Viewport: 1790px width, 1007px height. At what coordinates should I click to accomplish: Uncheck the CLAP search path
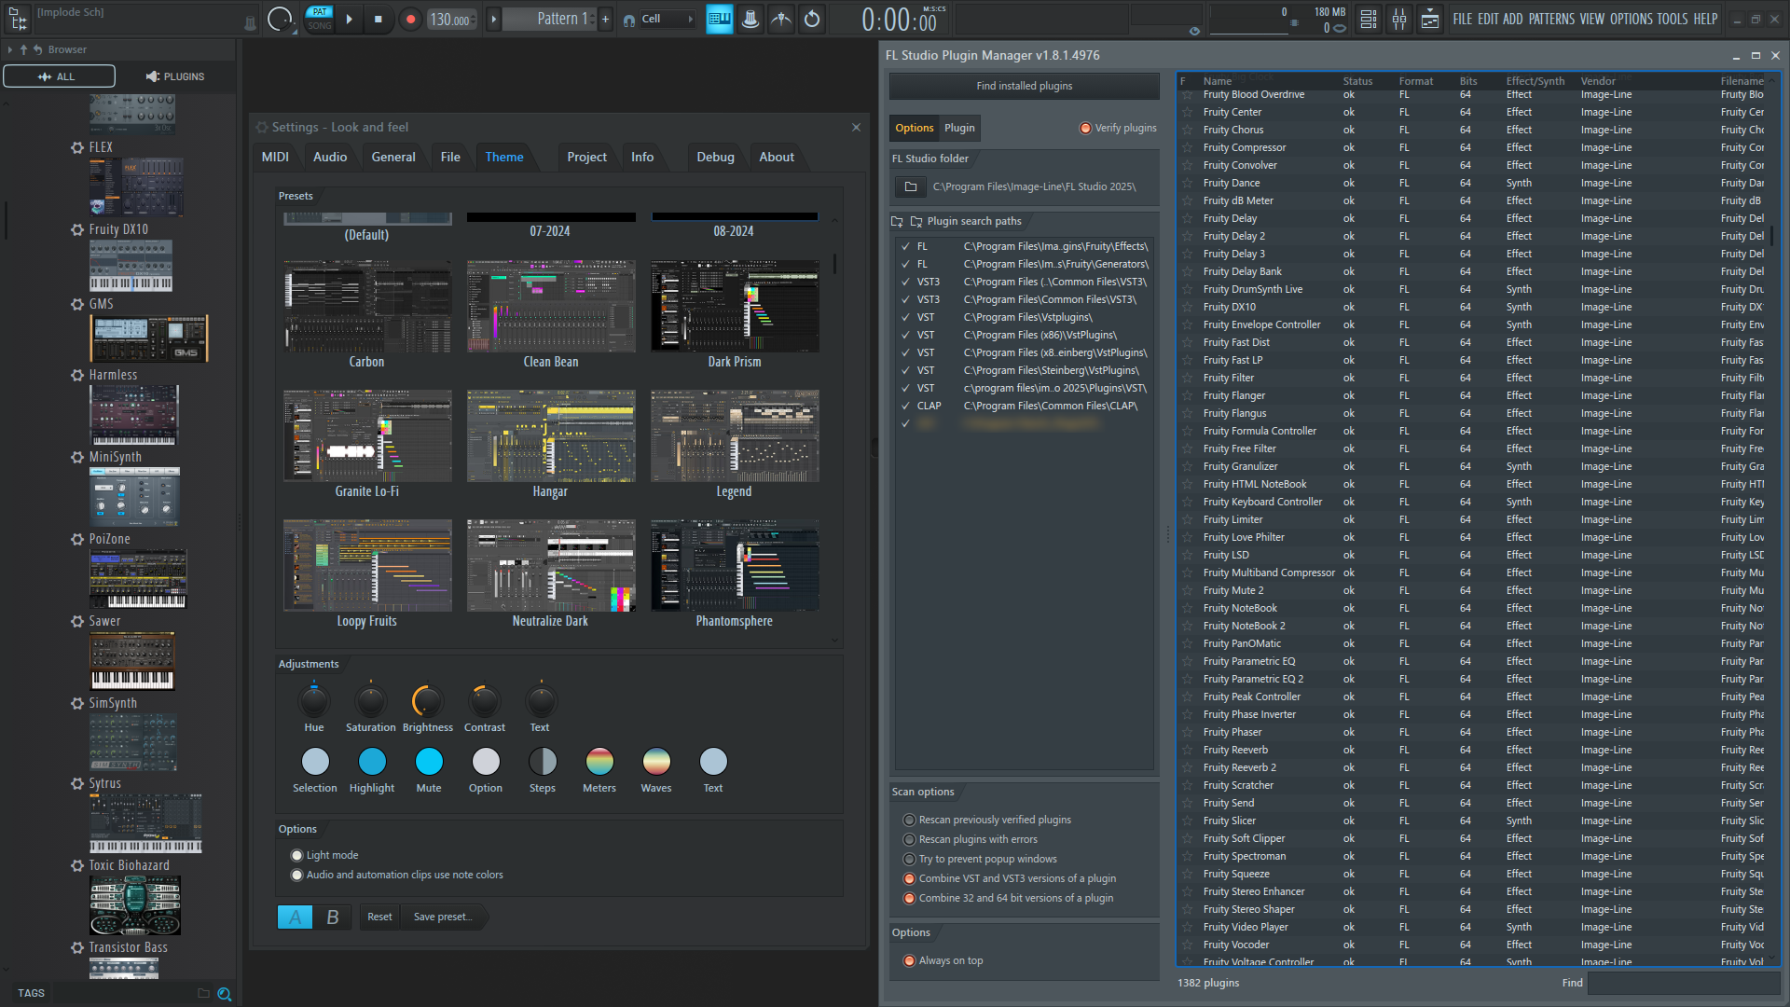coord(905,406)
